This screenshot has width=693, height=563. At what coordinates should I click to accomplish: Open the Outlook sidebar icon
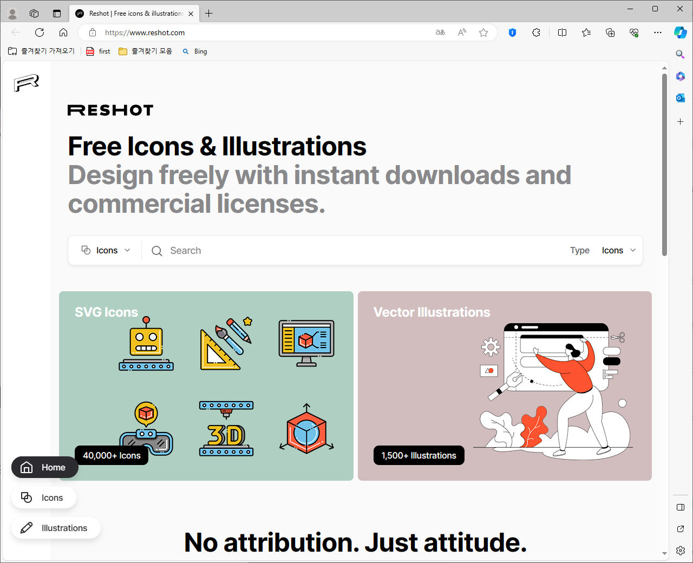coord(681,98)
